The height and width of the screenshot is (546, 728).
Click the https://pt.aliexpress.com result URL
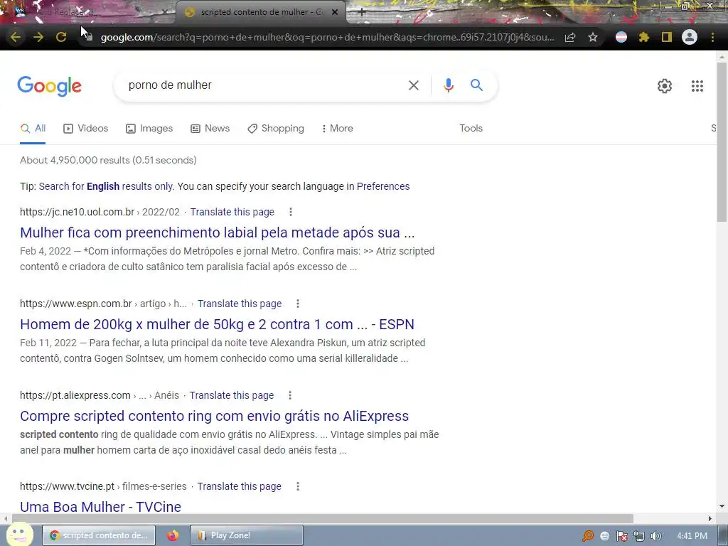75,395
